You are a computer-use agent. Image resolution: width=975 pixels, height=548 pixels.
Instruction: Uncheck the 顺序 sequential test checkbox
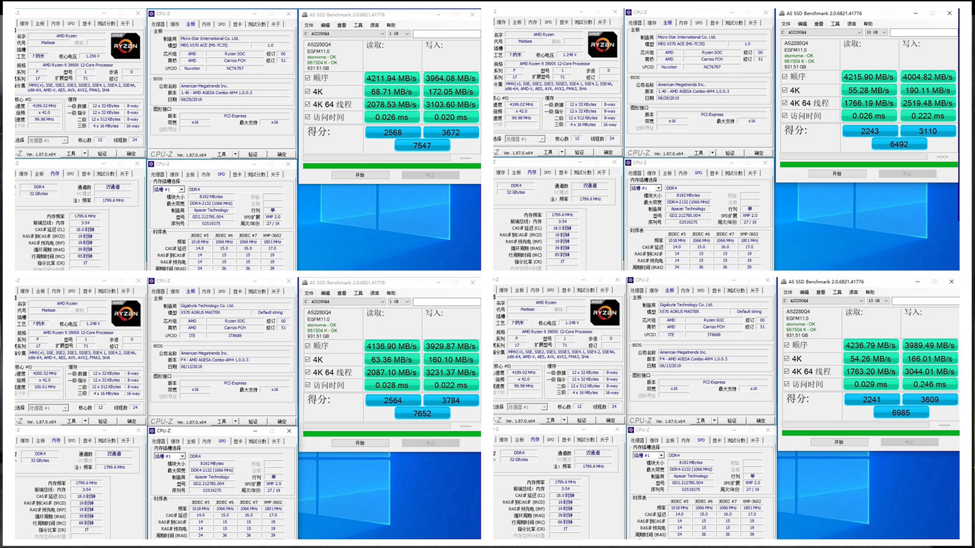tap(307, 78)
